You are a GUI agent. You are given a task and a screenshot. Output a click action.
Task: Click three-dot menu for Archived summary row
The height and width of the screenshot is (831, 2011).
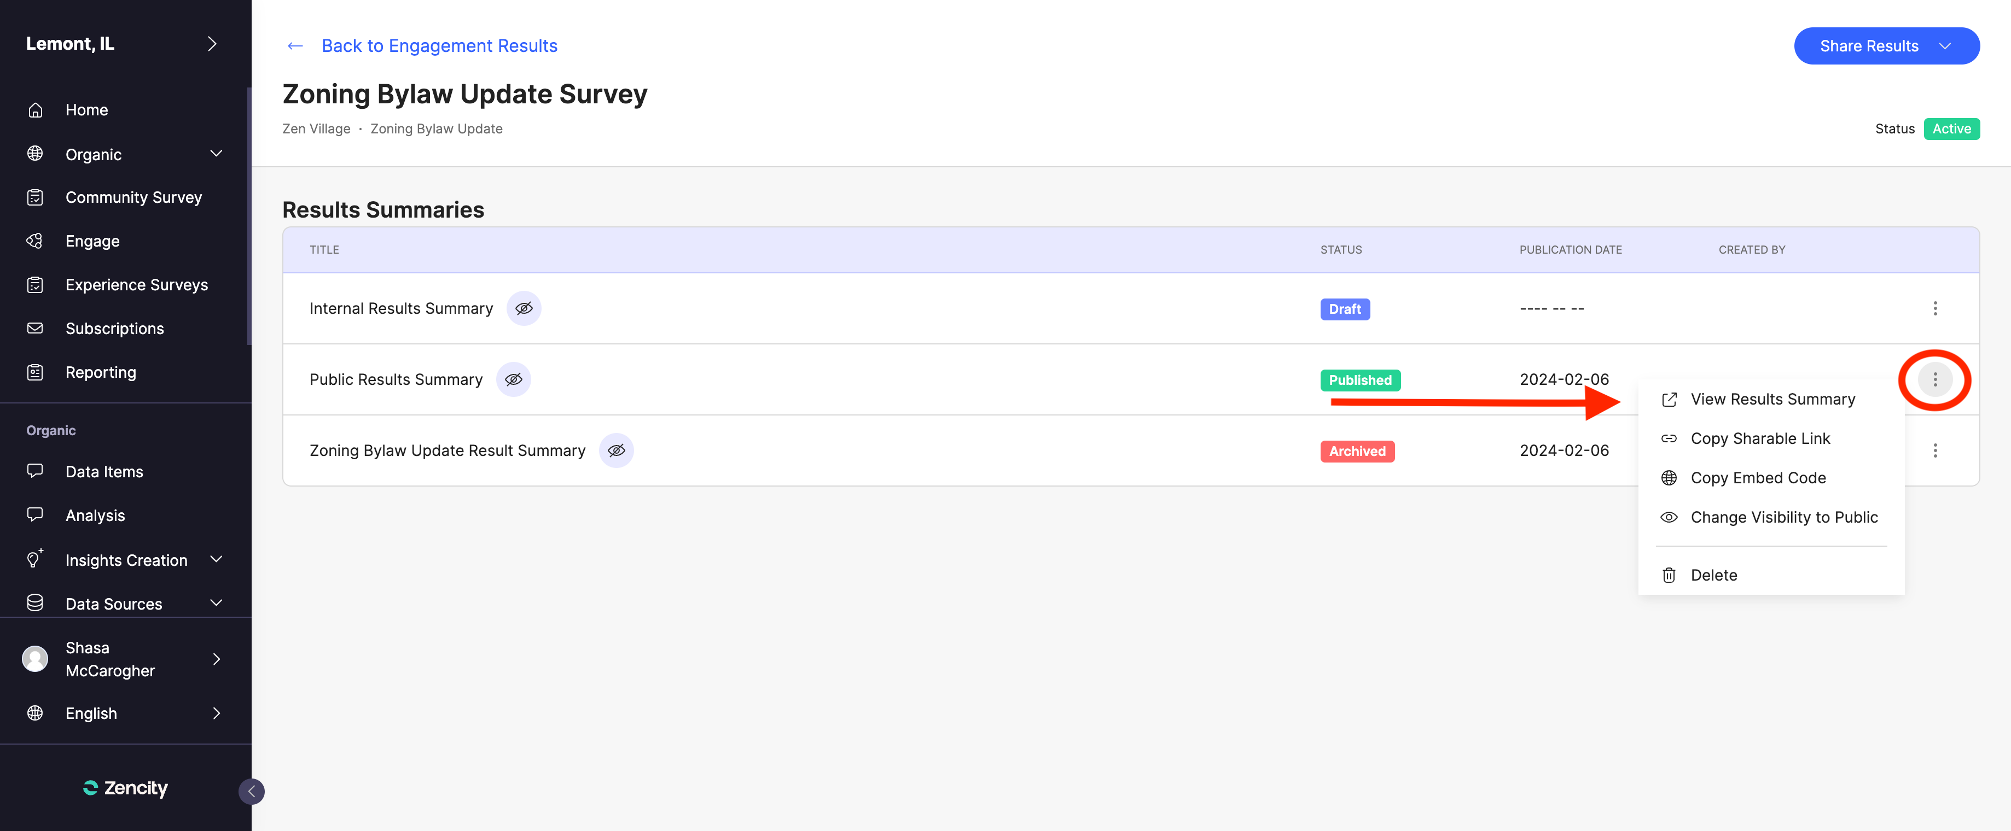1934,450
